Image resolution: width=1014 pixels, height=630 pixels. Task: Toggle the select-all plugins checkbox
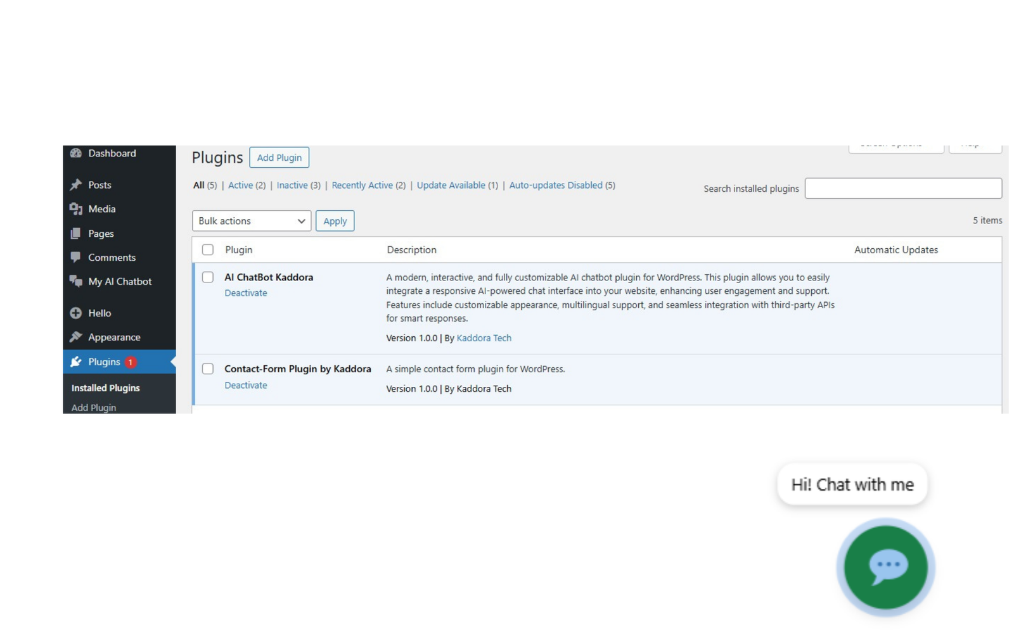[208, 249]
